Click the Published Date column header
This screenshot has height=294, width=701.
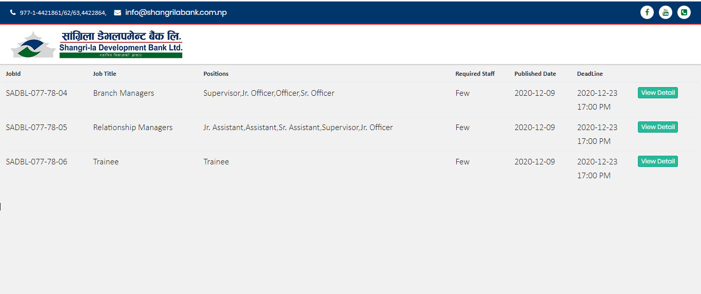pyautogui.click(x=535, y=74)
